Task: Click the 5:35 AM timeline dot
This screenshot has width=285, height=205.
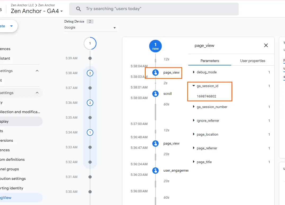Action: (x=90, y=118)
